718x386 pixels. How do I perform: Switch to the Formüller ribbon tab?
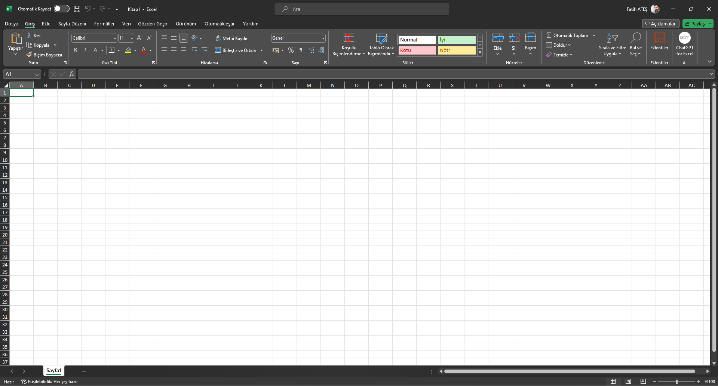[x=104, y=24]
